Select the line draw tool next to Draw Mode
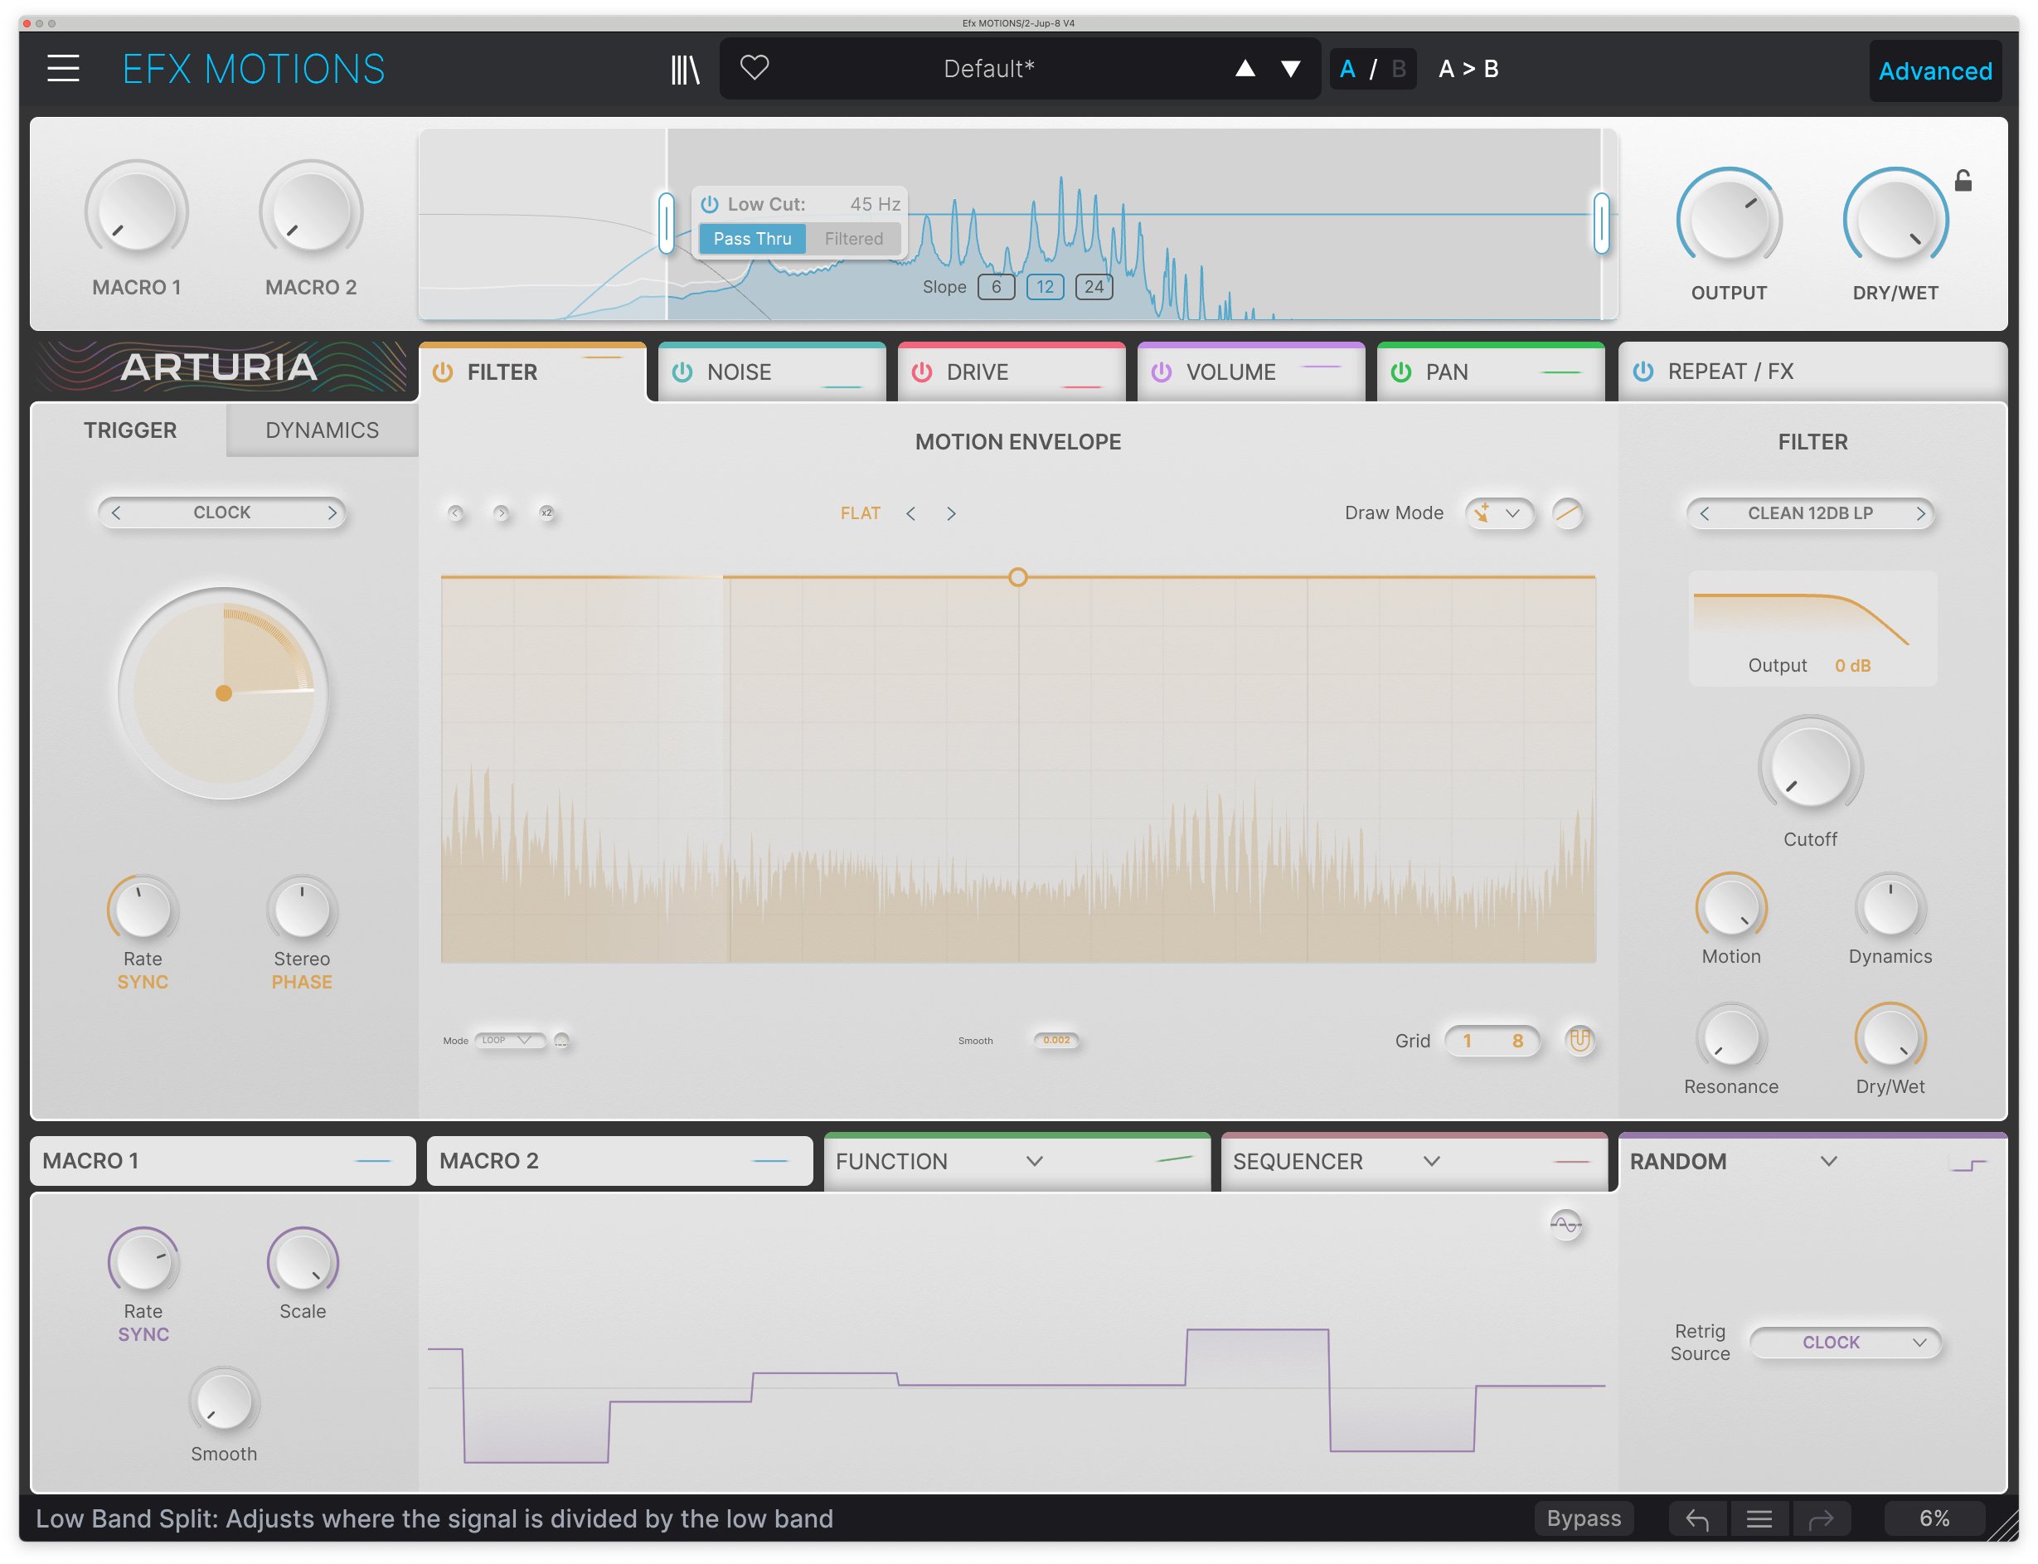 1568,513
